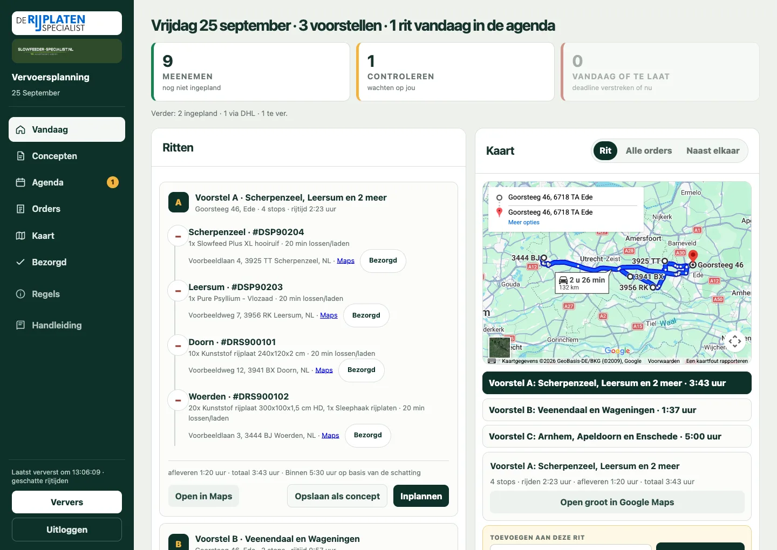Open the 1 Controleren summary card
Viewport: 777px width, 550px height.
coord(455,72)
